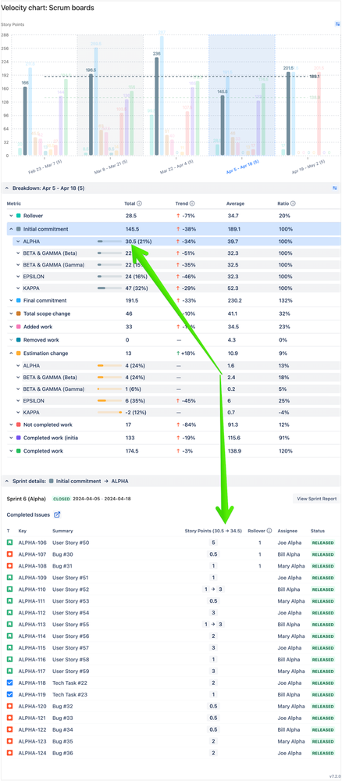Click Mary Alpha assignee on ALPHA-111
This screenshot has height=781, width=342.
click(x=291, y=600)
